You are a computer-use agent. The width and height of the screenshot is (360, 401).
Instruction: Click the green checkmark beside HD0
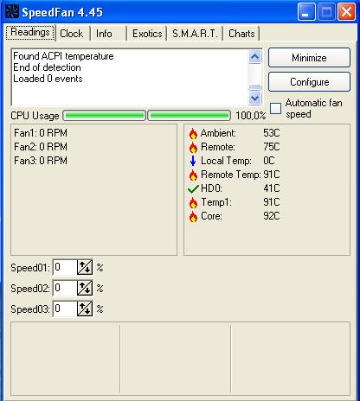[193, 188]
